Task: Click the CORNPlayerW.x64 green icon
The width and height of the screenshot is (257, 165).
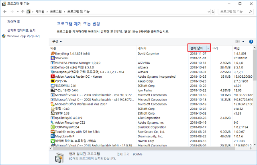Action: coord(53,127)
